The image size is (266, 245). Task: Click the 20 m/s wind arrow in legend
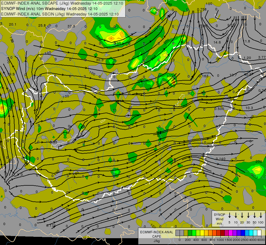242,215
